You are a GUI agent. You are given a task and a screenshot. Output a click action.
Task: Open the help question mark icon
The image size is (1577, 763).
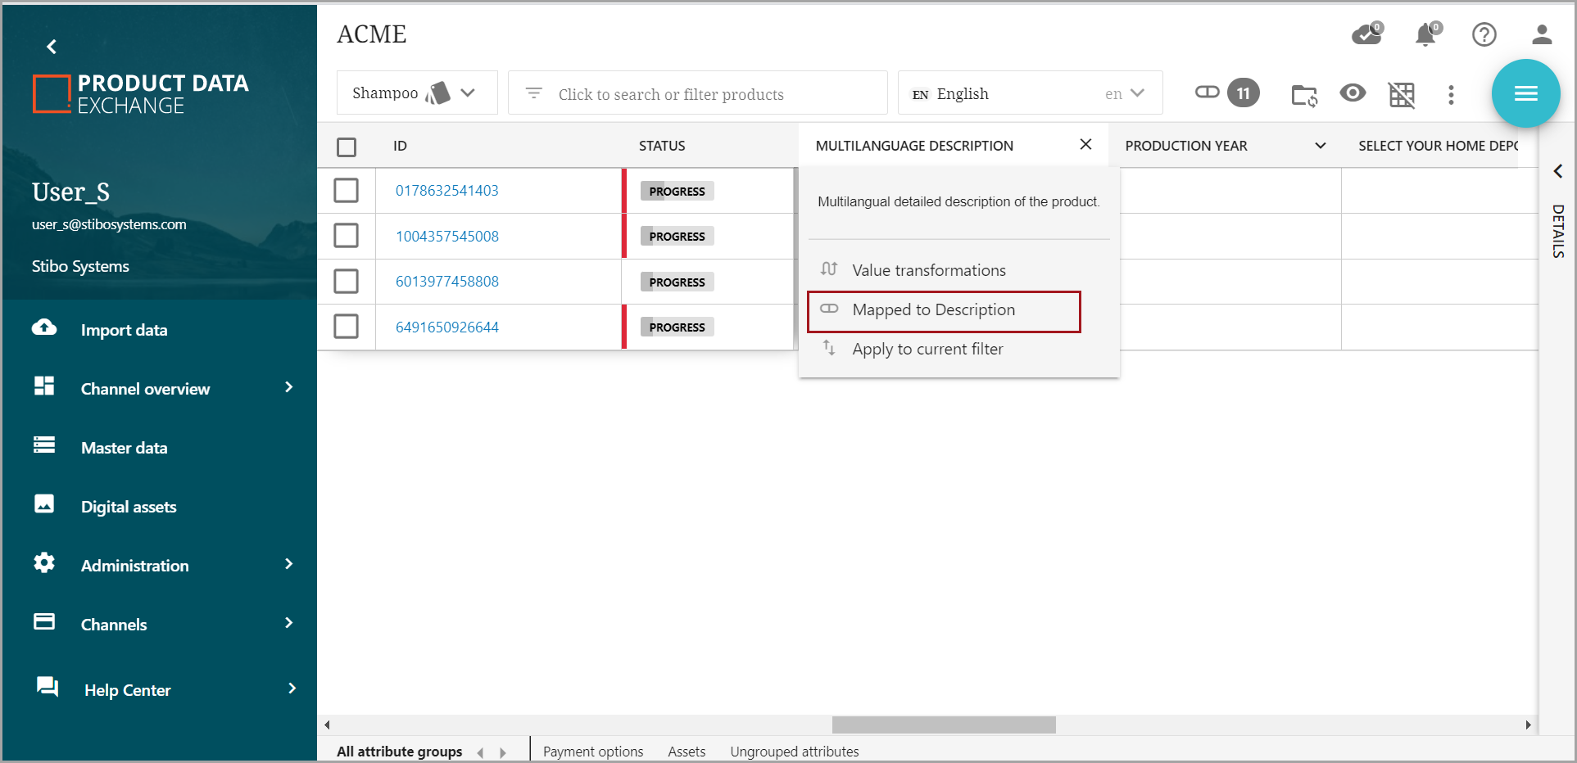click(x=1484, y=34)
